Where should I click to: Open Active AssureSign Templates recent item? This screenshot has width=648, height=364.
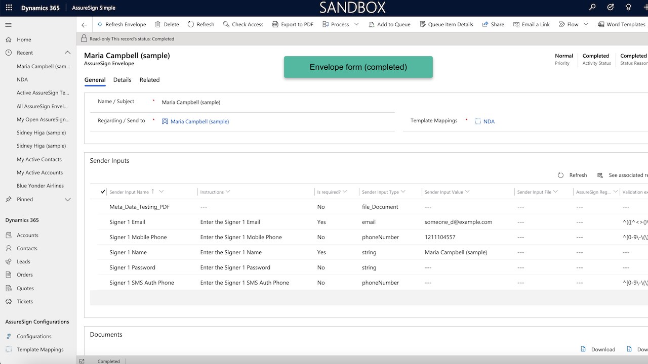[x=43, y=93]
